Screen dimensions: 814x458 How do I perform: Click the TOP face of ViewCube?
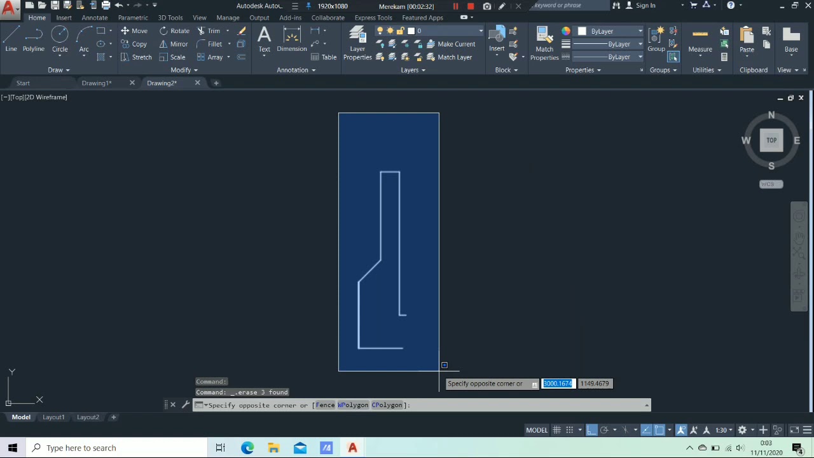pyautogui.click(x=771, y=140)
